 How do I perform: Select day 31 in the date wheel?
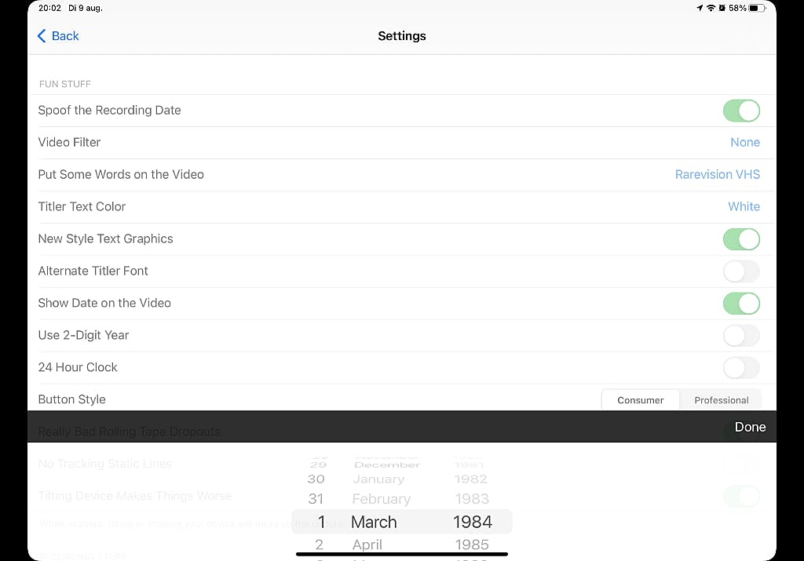click(x=316, y=499)
